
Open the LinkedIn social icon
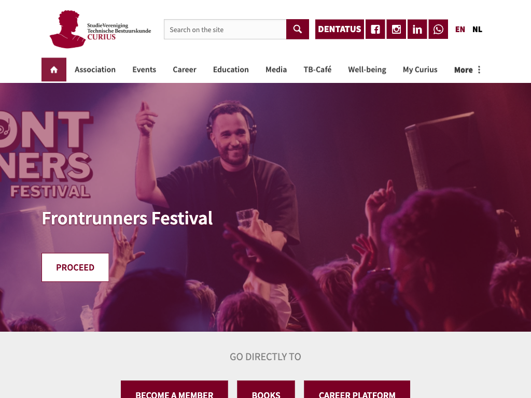tap(417, 30)
